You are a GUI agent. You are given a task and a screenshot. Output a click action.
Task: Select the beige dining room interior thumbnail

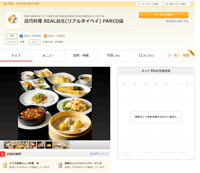pos(57,145)
